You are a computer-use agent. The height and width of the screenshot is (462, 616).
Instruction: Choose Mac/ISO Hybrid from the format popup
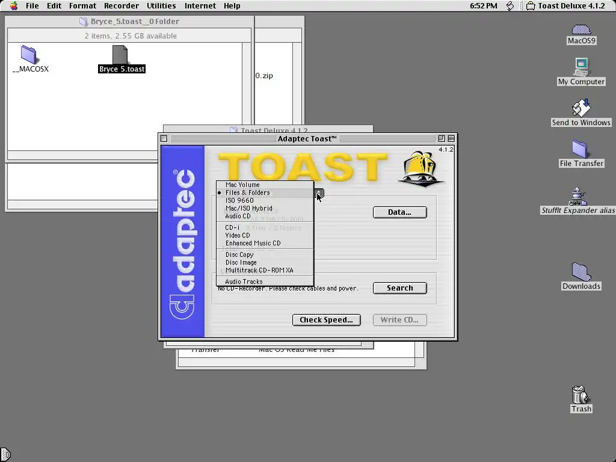(x=265, y=208)
